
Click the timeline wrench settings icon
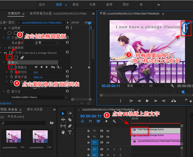[114, 121]
